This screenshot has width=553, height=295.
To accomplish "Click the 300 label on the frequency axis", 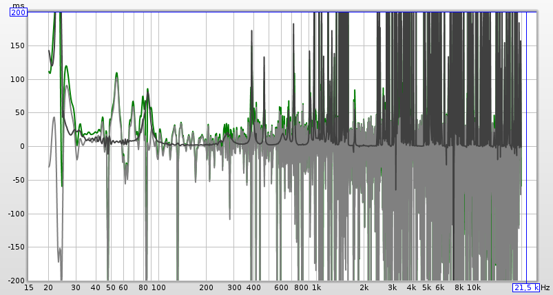I will click(234, 287).
